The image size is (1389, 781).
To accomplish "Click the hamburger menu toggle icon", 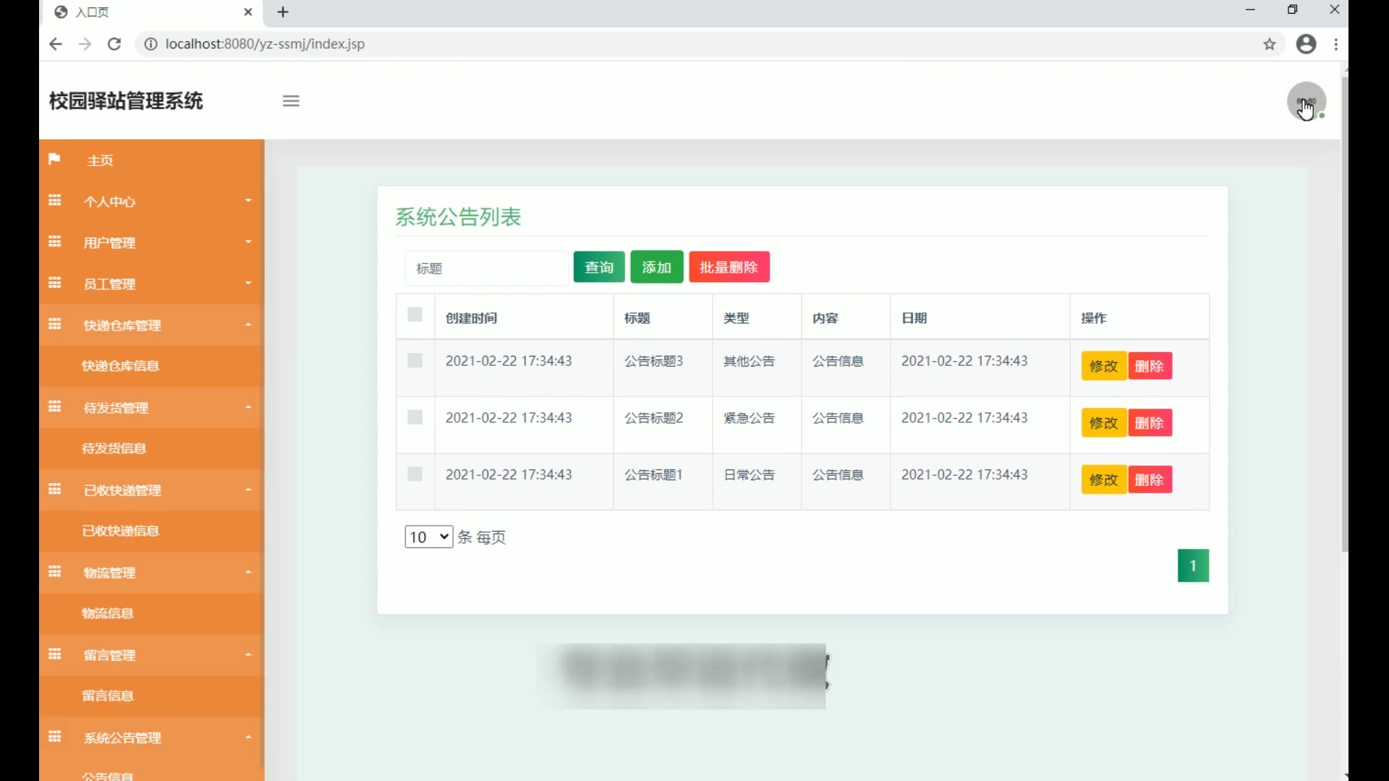I will (291, 101).
